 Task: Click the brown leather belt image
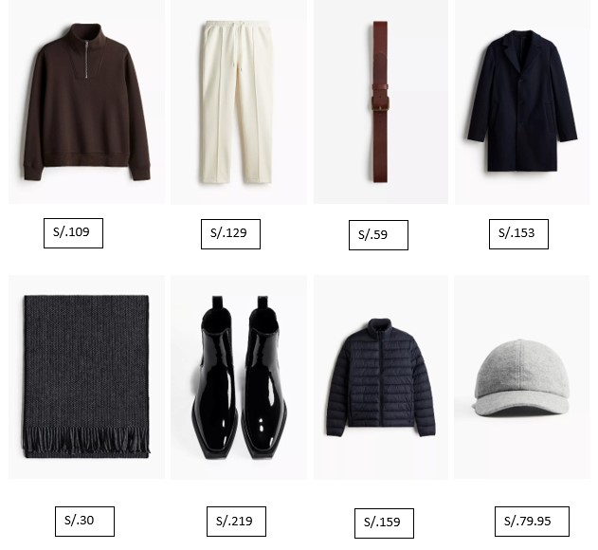click(381, 101)
